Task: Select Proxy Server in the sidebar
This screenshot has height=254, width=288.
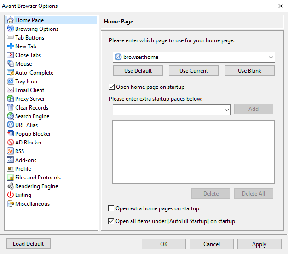Action: (x=30, y=99)
